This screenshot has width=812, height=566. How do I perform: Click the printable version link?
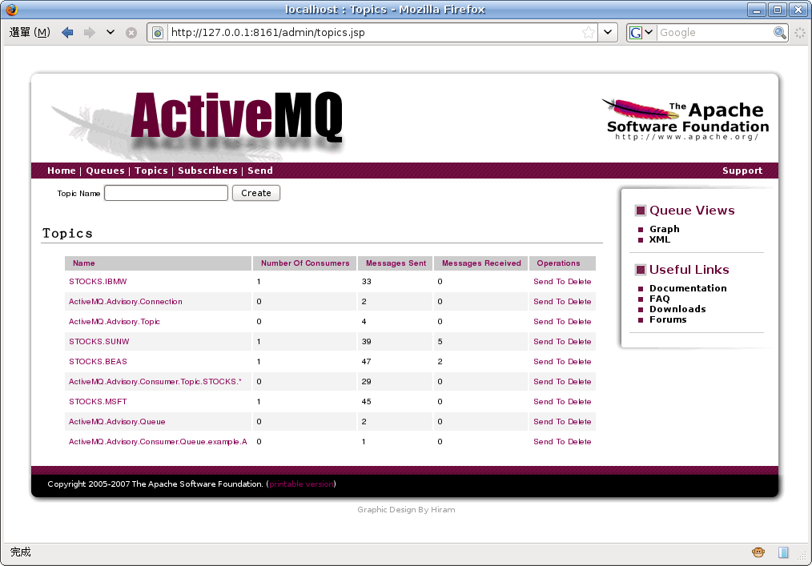pos(301,484)
